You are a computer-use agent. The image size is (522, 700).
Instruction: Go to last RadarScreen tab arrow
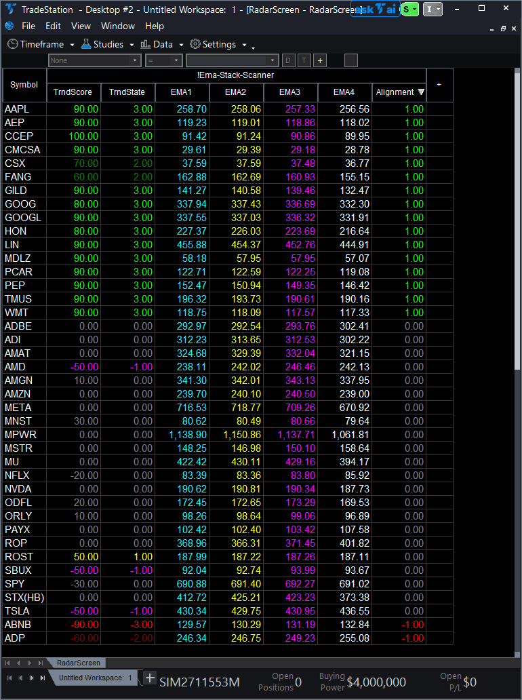41,663
